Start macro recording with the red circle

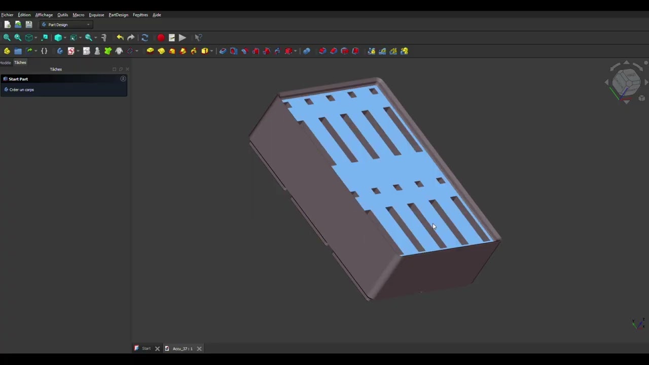coord(161,38)
